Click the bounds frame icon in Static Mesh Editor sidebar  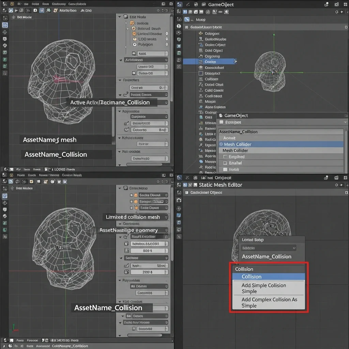179,200
